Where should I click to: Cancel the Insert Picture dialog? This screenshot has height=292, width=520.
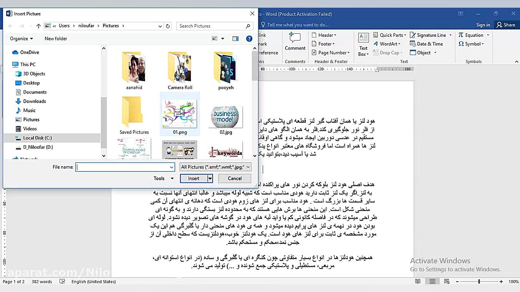[x=234, y=178]
